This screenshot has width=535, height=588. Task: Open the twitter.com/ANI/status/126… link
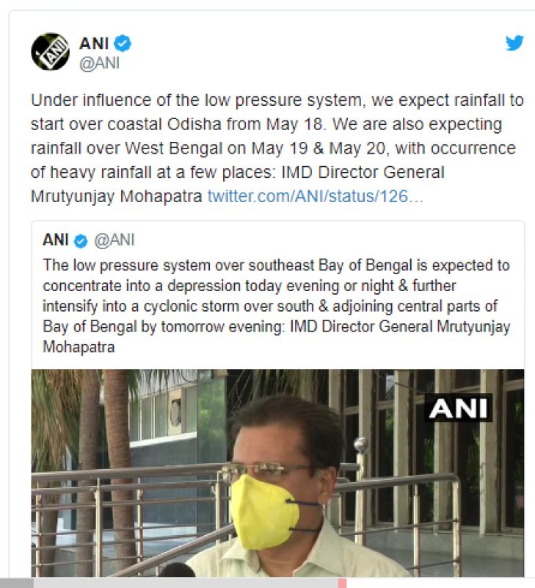(316, 196)
